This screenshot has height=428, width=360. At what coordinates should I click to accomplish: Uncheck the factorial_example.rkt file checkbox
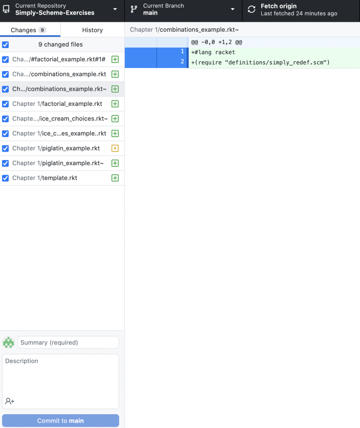tap(5, 104)
